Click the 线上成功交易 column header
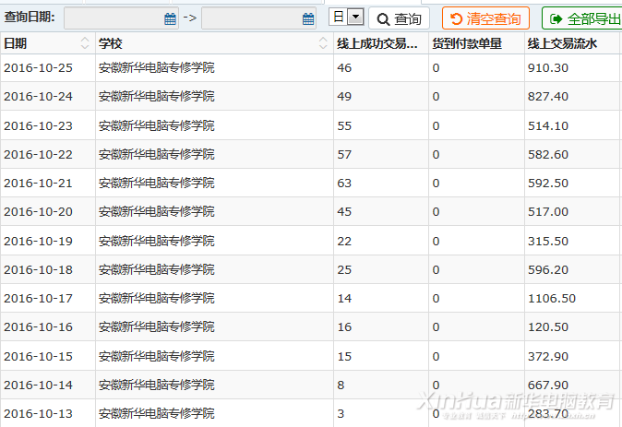This screenshot has height=427, width=622. 380,43
